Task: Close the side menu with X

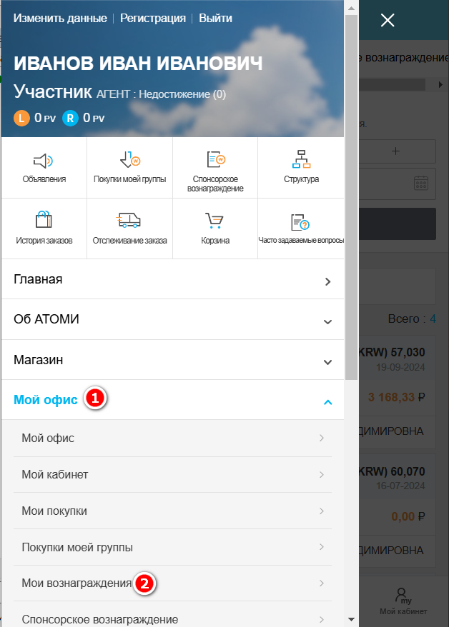Action: 388,20
